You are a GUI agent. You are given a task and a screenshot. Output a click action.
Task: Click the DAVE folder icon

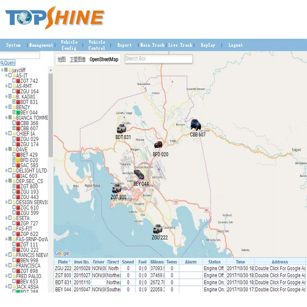[14, 149]
